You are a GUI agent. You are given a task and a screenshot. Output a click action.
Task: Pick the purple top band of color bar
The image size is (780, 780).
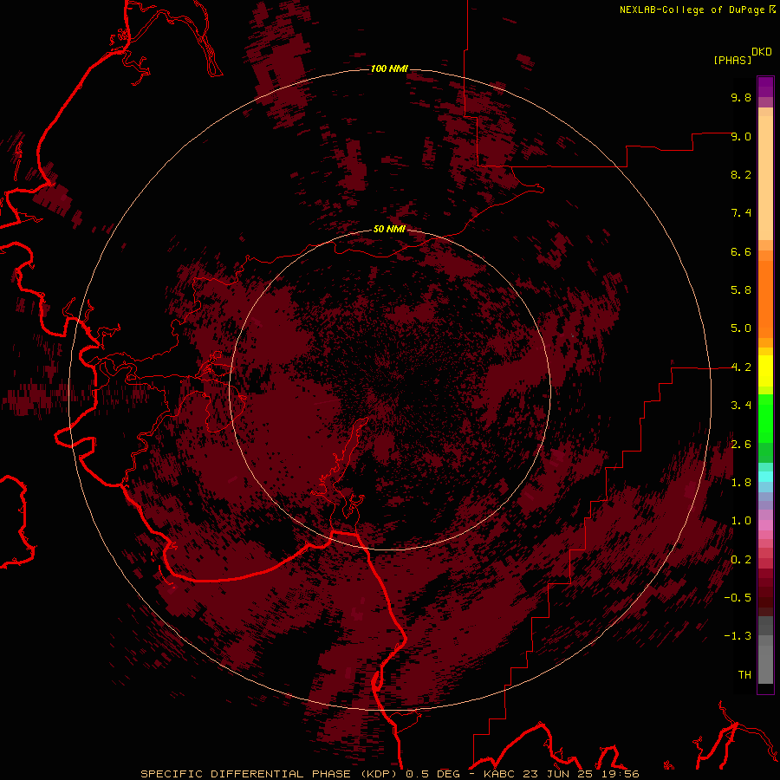[765, 87]
